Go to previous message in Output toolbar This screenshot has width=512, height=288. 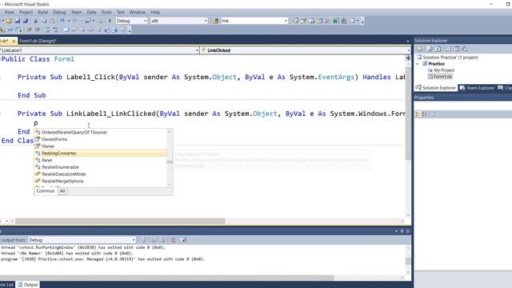pyautogui.click(x=154, y=240)
